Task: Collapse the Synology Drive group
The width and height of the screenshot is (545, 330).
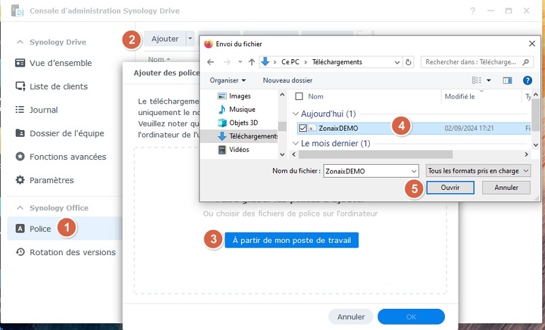Action: pos(20,42)
